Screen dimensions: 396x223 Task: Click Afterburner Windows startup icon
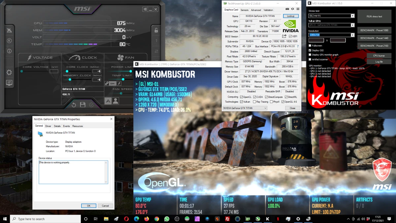(x=145, y=9)
